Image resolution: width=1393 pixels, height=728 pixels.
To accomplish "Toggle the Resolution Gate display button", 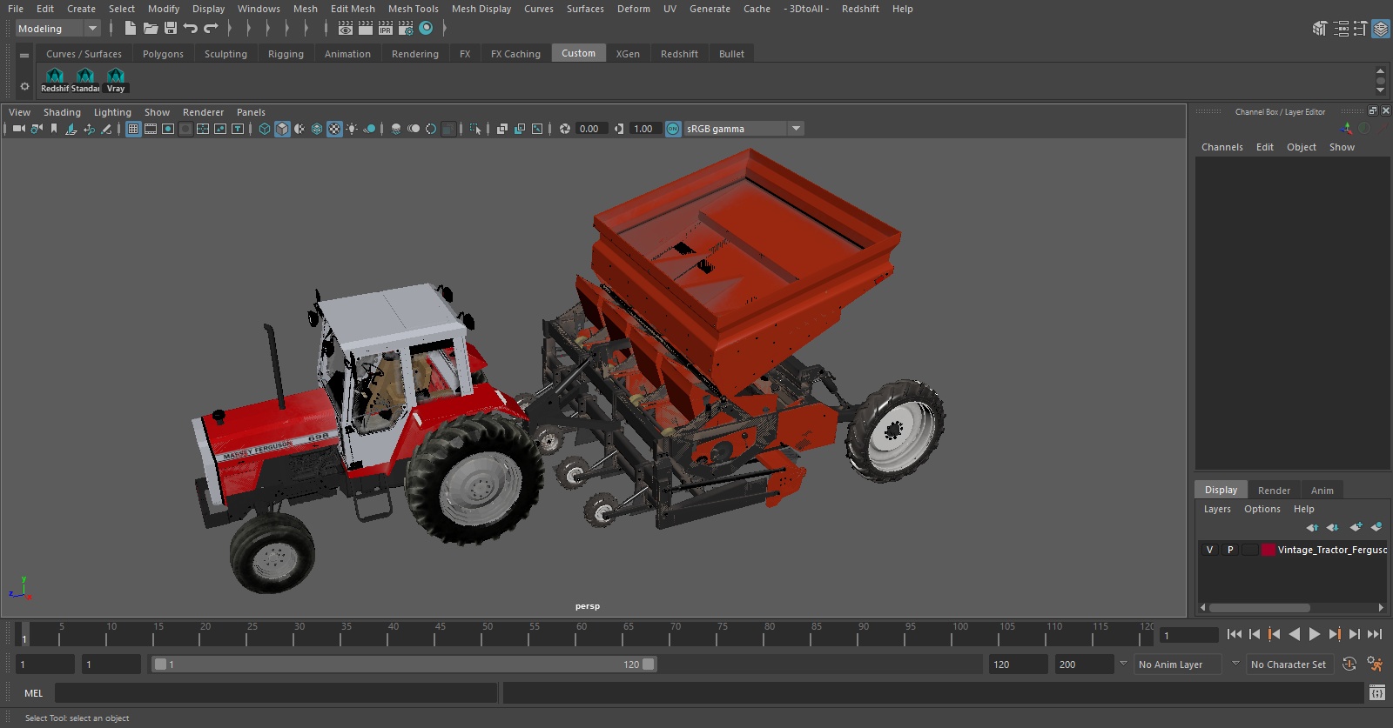I will tap(168, 129).
